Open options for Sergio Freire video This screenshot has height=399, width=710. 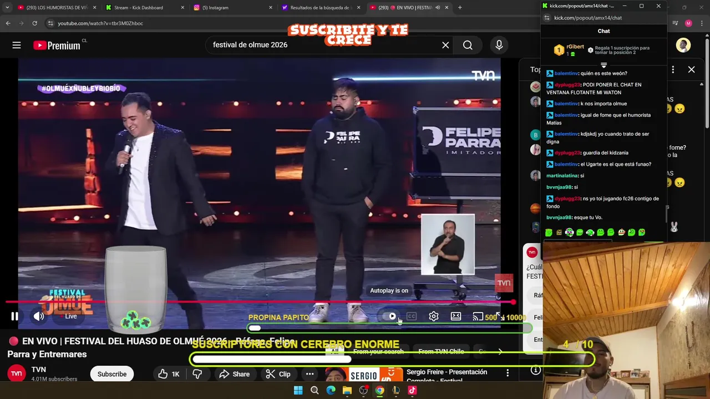click(508, 374)
